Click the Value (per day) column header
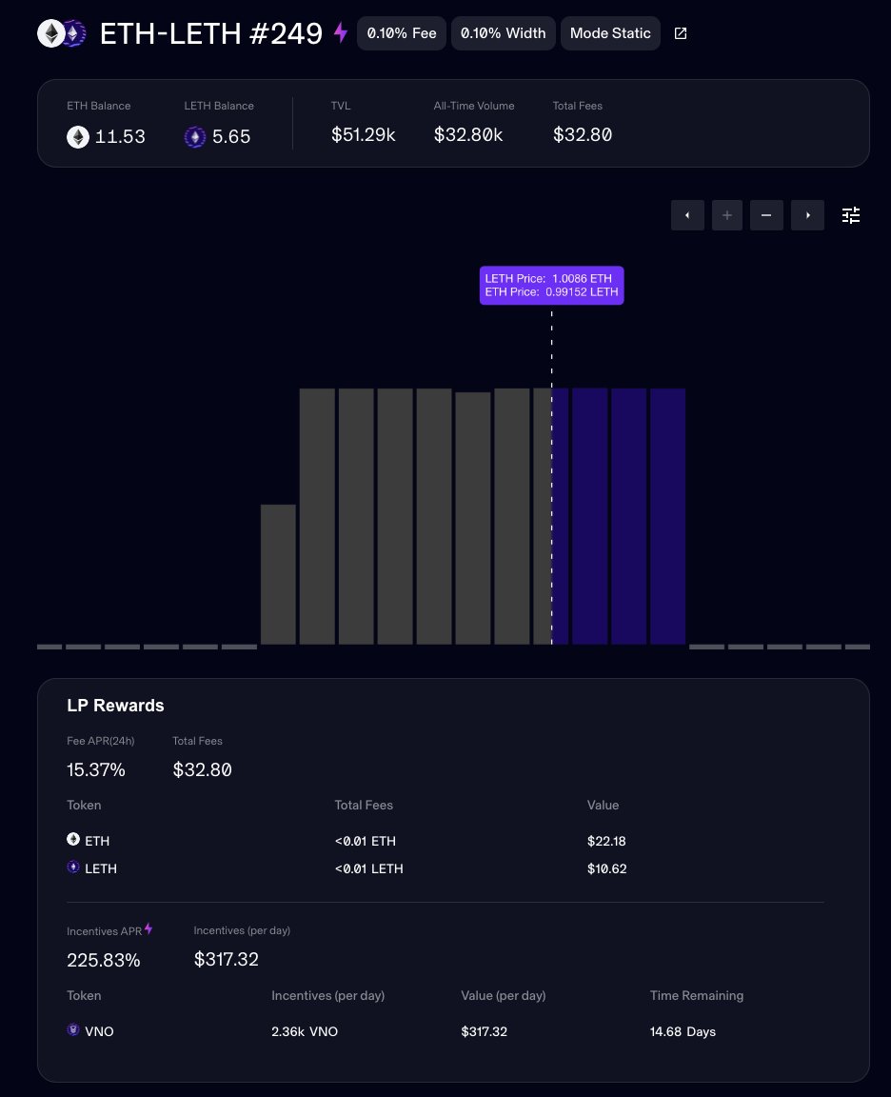891x1097 pixels. [x=503, y=995]
